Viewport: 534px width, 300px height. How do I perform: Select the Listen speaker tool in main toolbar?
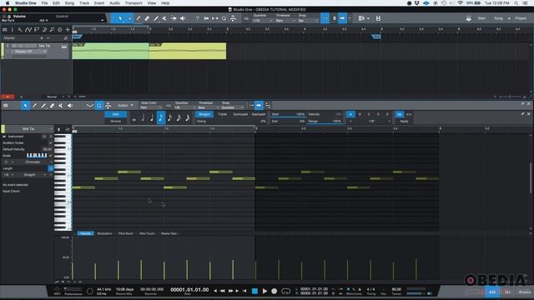pyautogui.click(x=183, y=18)
